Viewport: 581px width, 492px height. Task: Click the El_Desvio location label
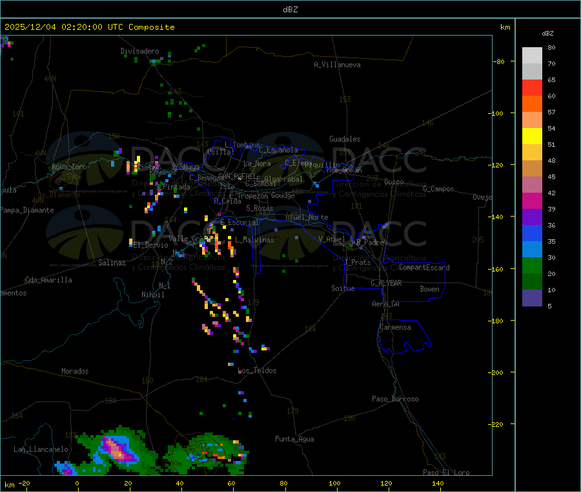tap(151, 245)
